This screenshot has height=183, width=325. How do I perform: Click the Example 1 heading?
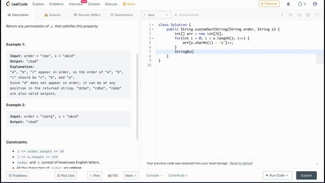pos(16,44)
